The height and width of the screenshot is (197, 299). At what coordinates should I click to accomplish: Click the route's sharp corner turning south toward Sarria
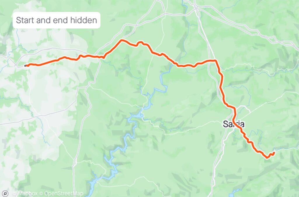[216, 61]
